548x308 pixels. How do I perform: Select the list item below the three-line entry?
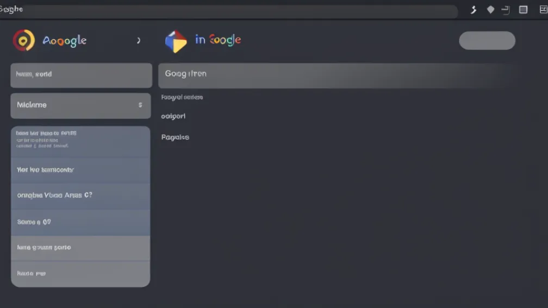[x=80, y=170]
